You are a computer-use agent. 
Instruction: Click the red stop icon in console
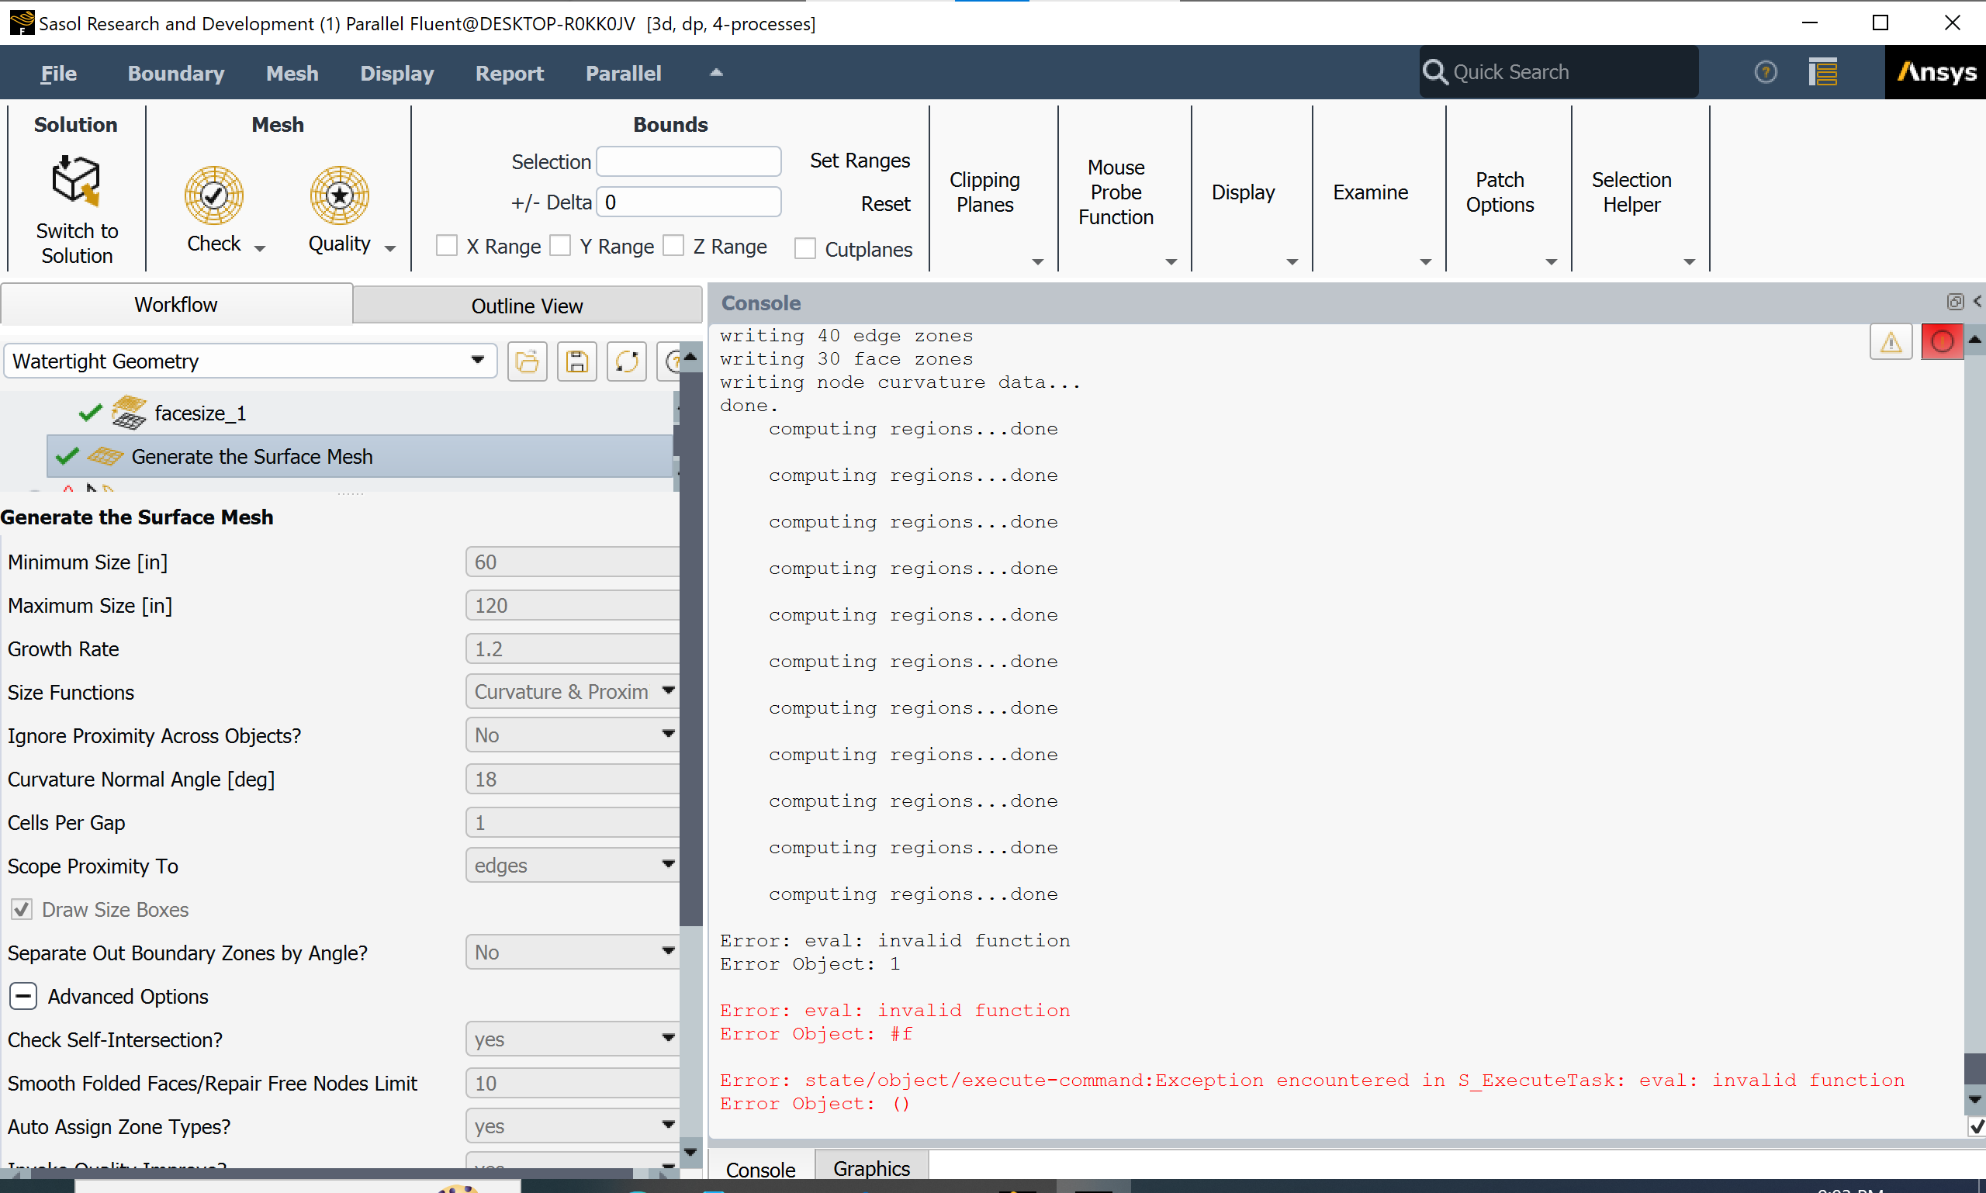pyautogui.click(x=1942, y=341)
